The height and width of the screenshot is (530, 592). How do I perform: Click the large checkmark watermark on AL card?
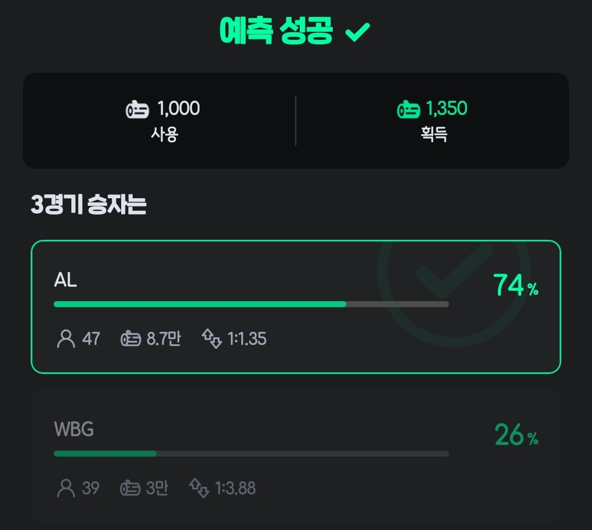(x=453, y=274)
